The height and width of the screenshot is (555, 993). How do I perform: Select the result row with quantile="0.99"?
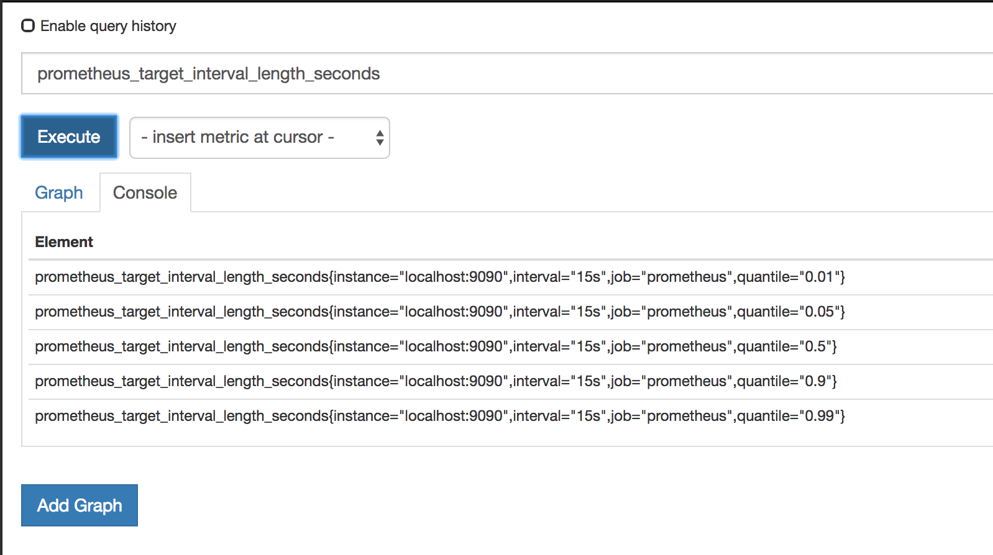(511, 416)
